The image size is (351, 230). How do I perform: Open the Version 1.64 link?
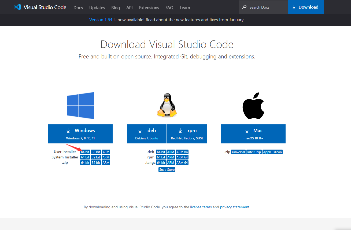coord(101,20)
